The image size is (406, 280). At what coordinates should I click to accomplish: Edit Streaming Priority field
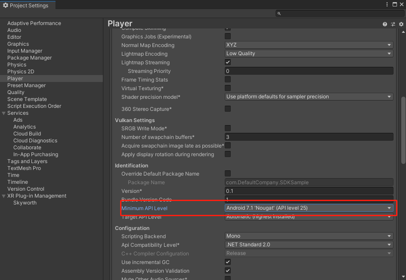(x=309, y=71)
